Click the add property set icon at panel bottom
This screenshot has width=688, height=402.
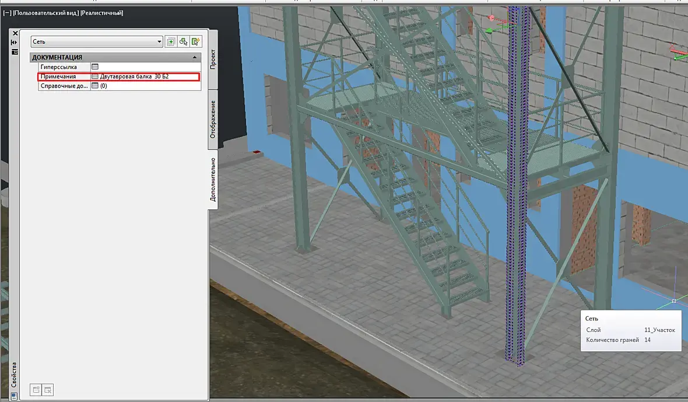point(36,390)
